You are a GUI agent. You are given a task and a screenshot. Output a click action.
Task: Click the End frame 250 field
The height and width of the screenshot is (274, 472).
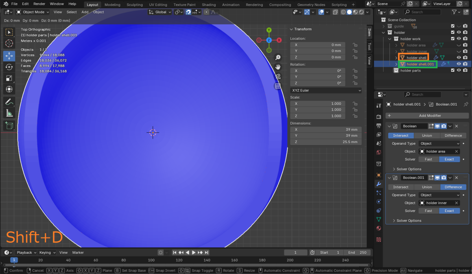357,252
